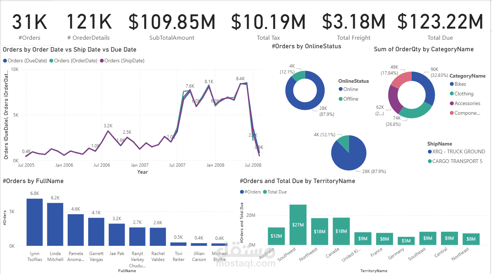Click the France $8M bar
492x274 pixels.
click(x=384, y=239)
